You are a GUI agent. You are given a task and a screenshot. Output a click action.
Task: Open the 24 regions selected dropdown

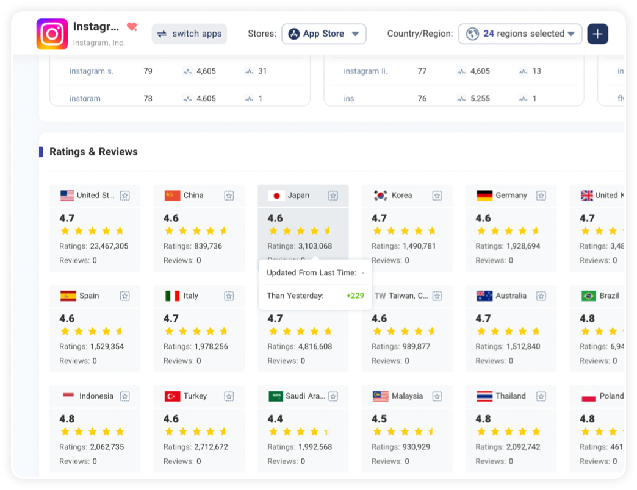(x=520, y=34)
